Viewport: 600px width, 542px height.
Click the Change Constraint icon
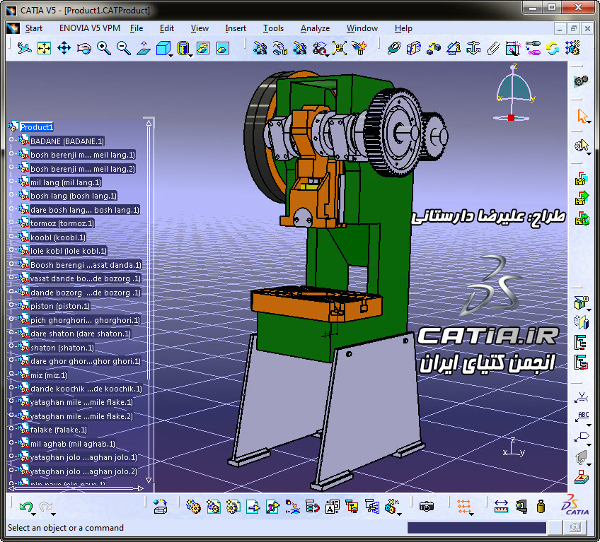coord(553,48)
